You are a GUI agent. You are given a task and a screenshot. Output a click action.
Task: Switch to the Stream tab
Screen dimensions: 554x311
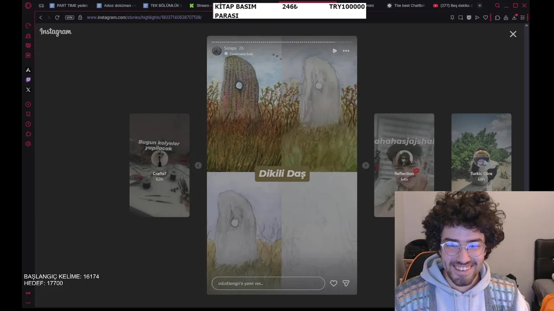coord(200,6)
